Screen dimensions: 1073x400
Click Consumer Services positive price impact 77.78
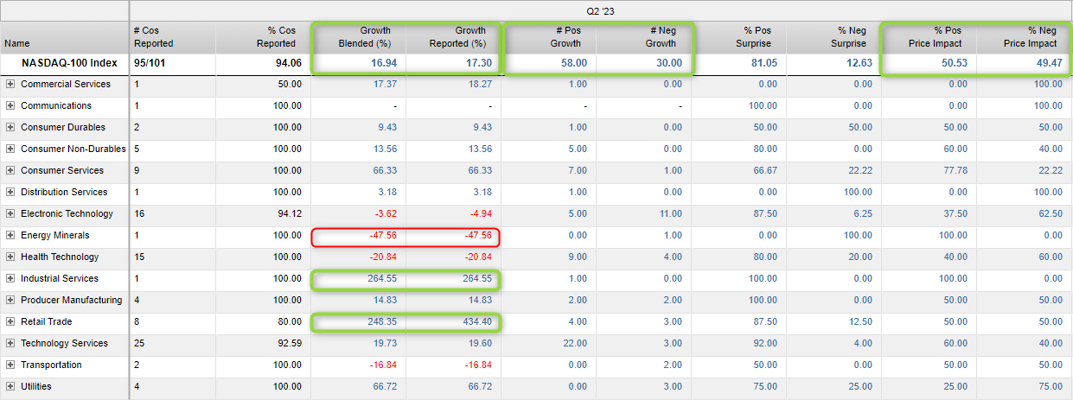pyautogui.click(x=955, y=171)
